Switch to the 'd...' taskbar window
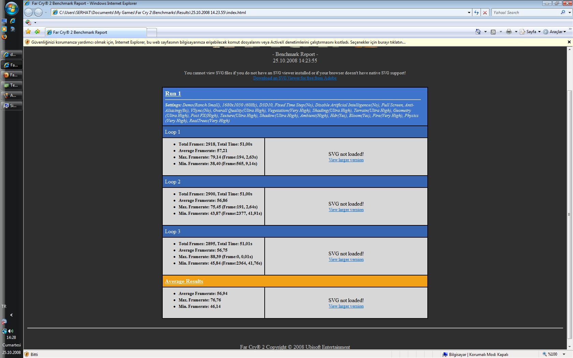Screen dimensions: 573x358 point(12,55)
